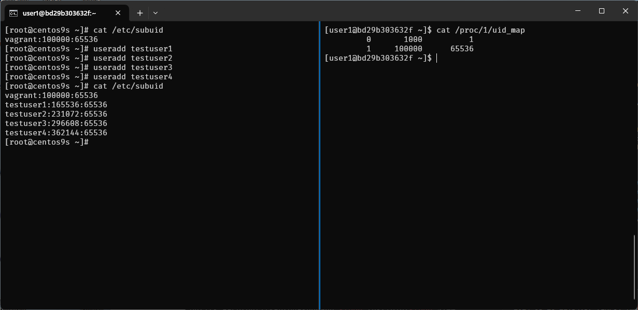
Task: Expand the new tab profile dropdown
Action: pos(155,13)
